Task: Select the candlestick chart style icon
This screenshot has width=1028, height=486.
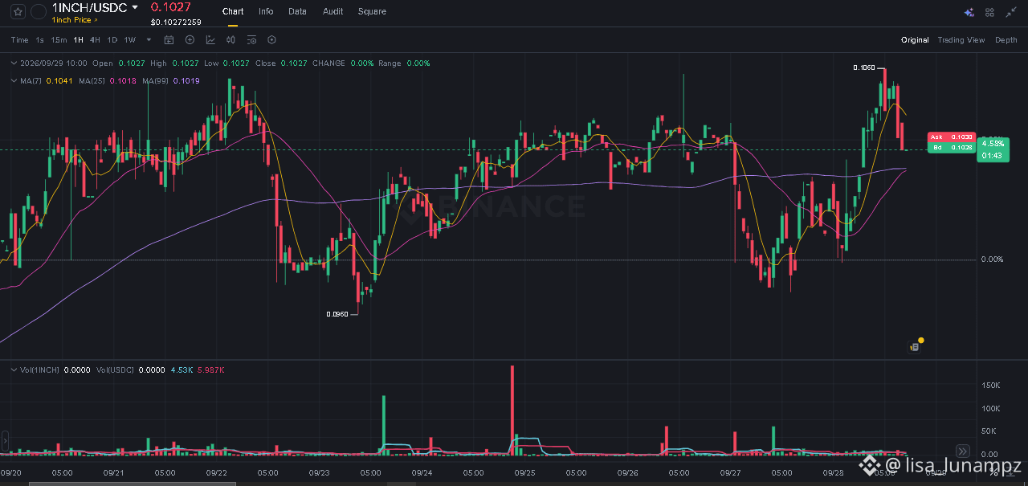Action: (231, 39)
